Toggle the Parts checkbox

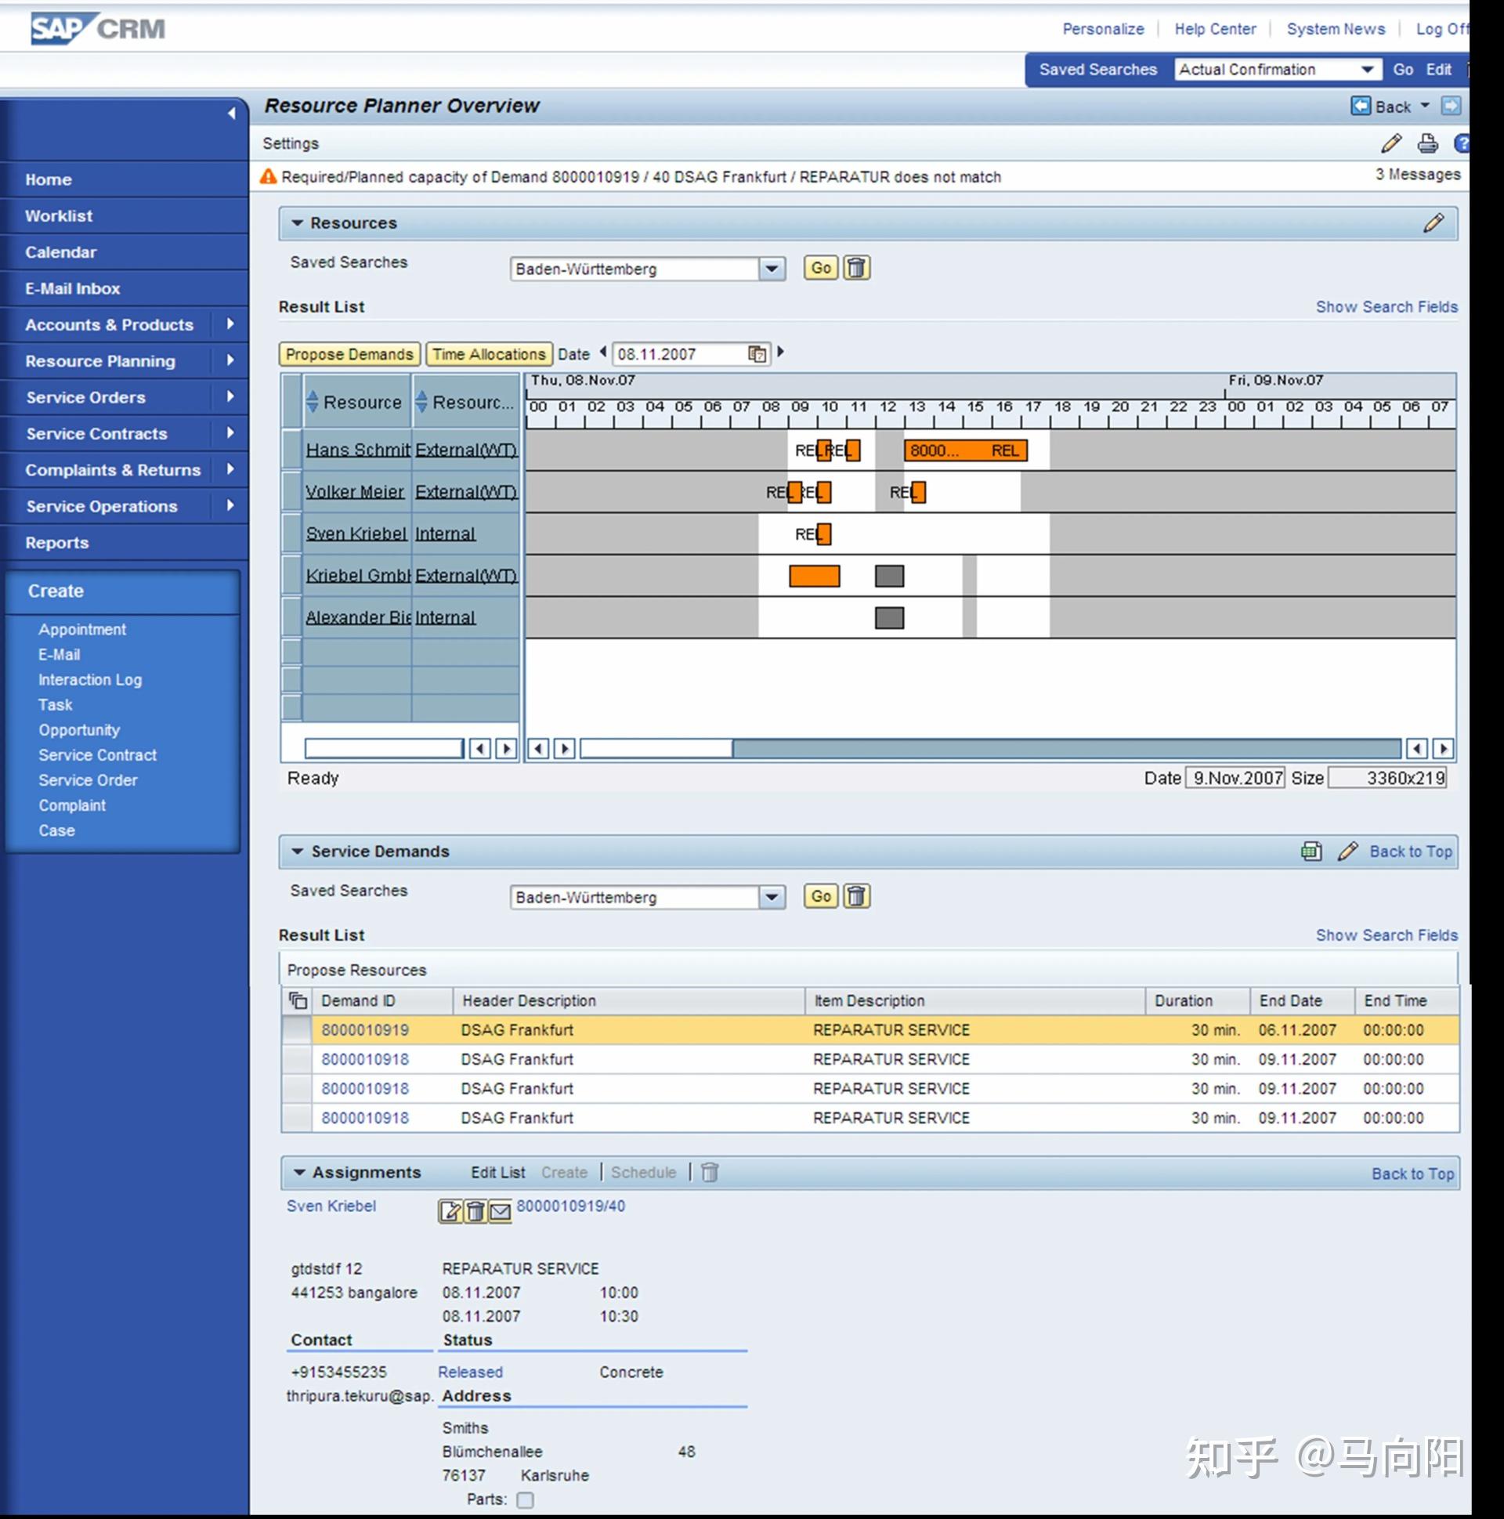click(x=525, y=1500)
